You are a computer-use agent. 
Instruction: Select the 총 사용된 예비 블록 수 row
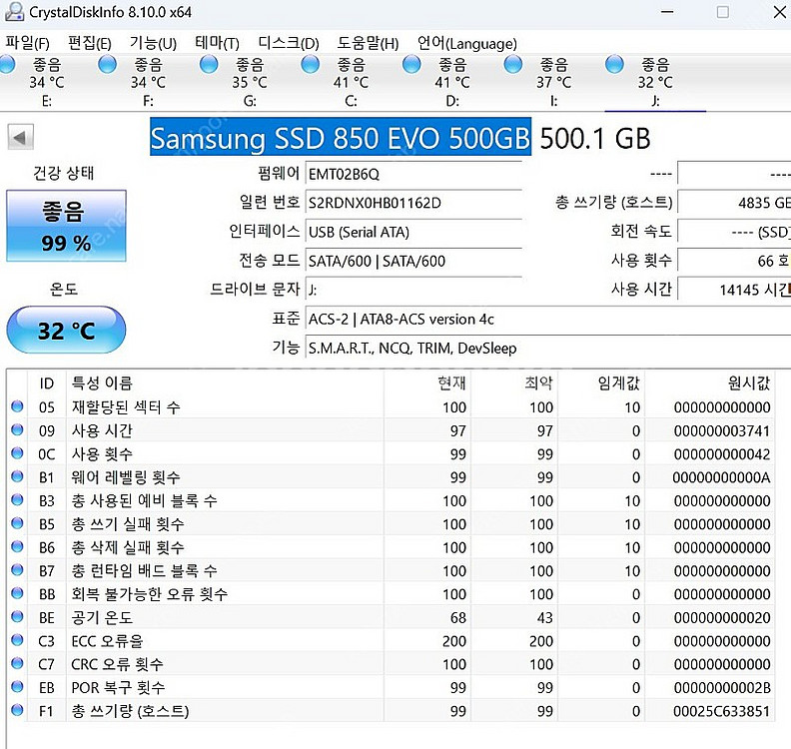click(391, 500)
